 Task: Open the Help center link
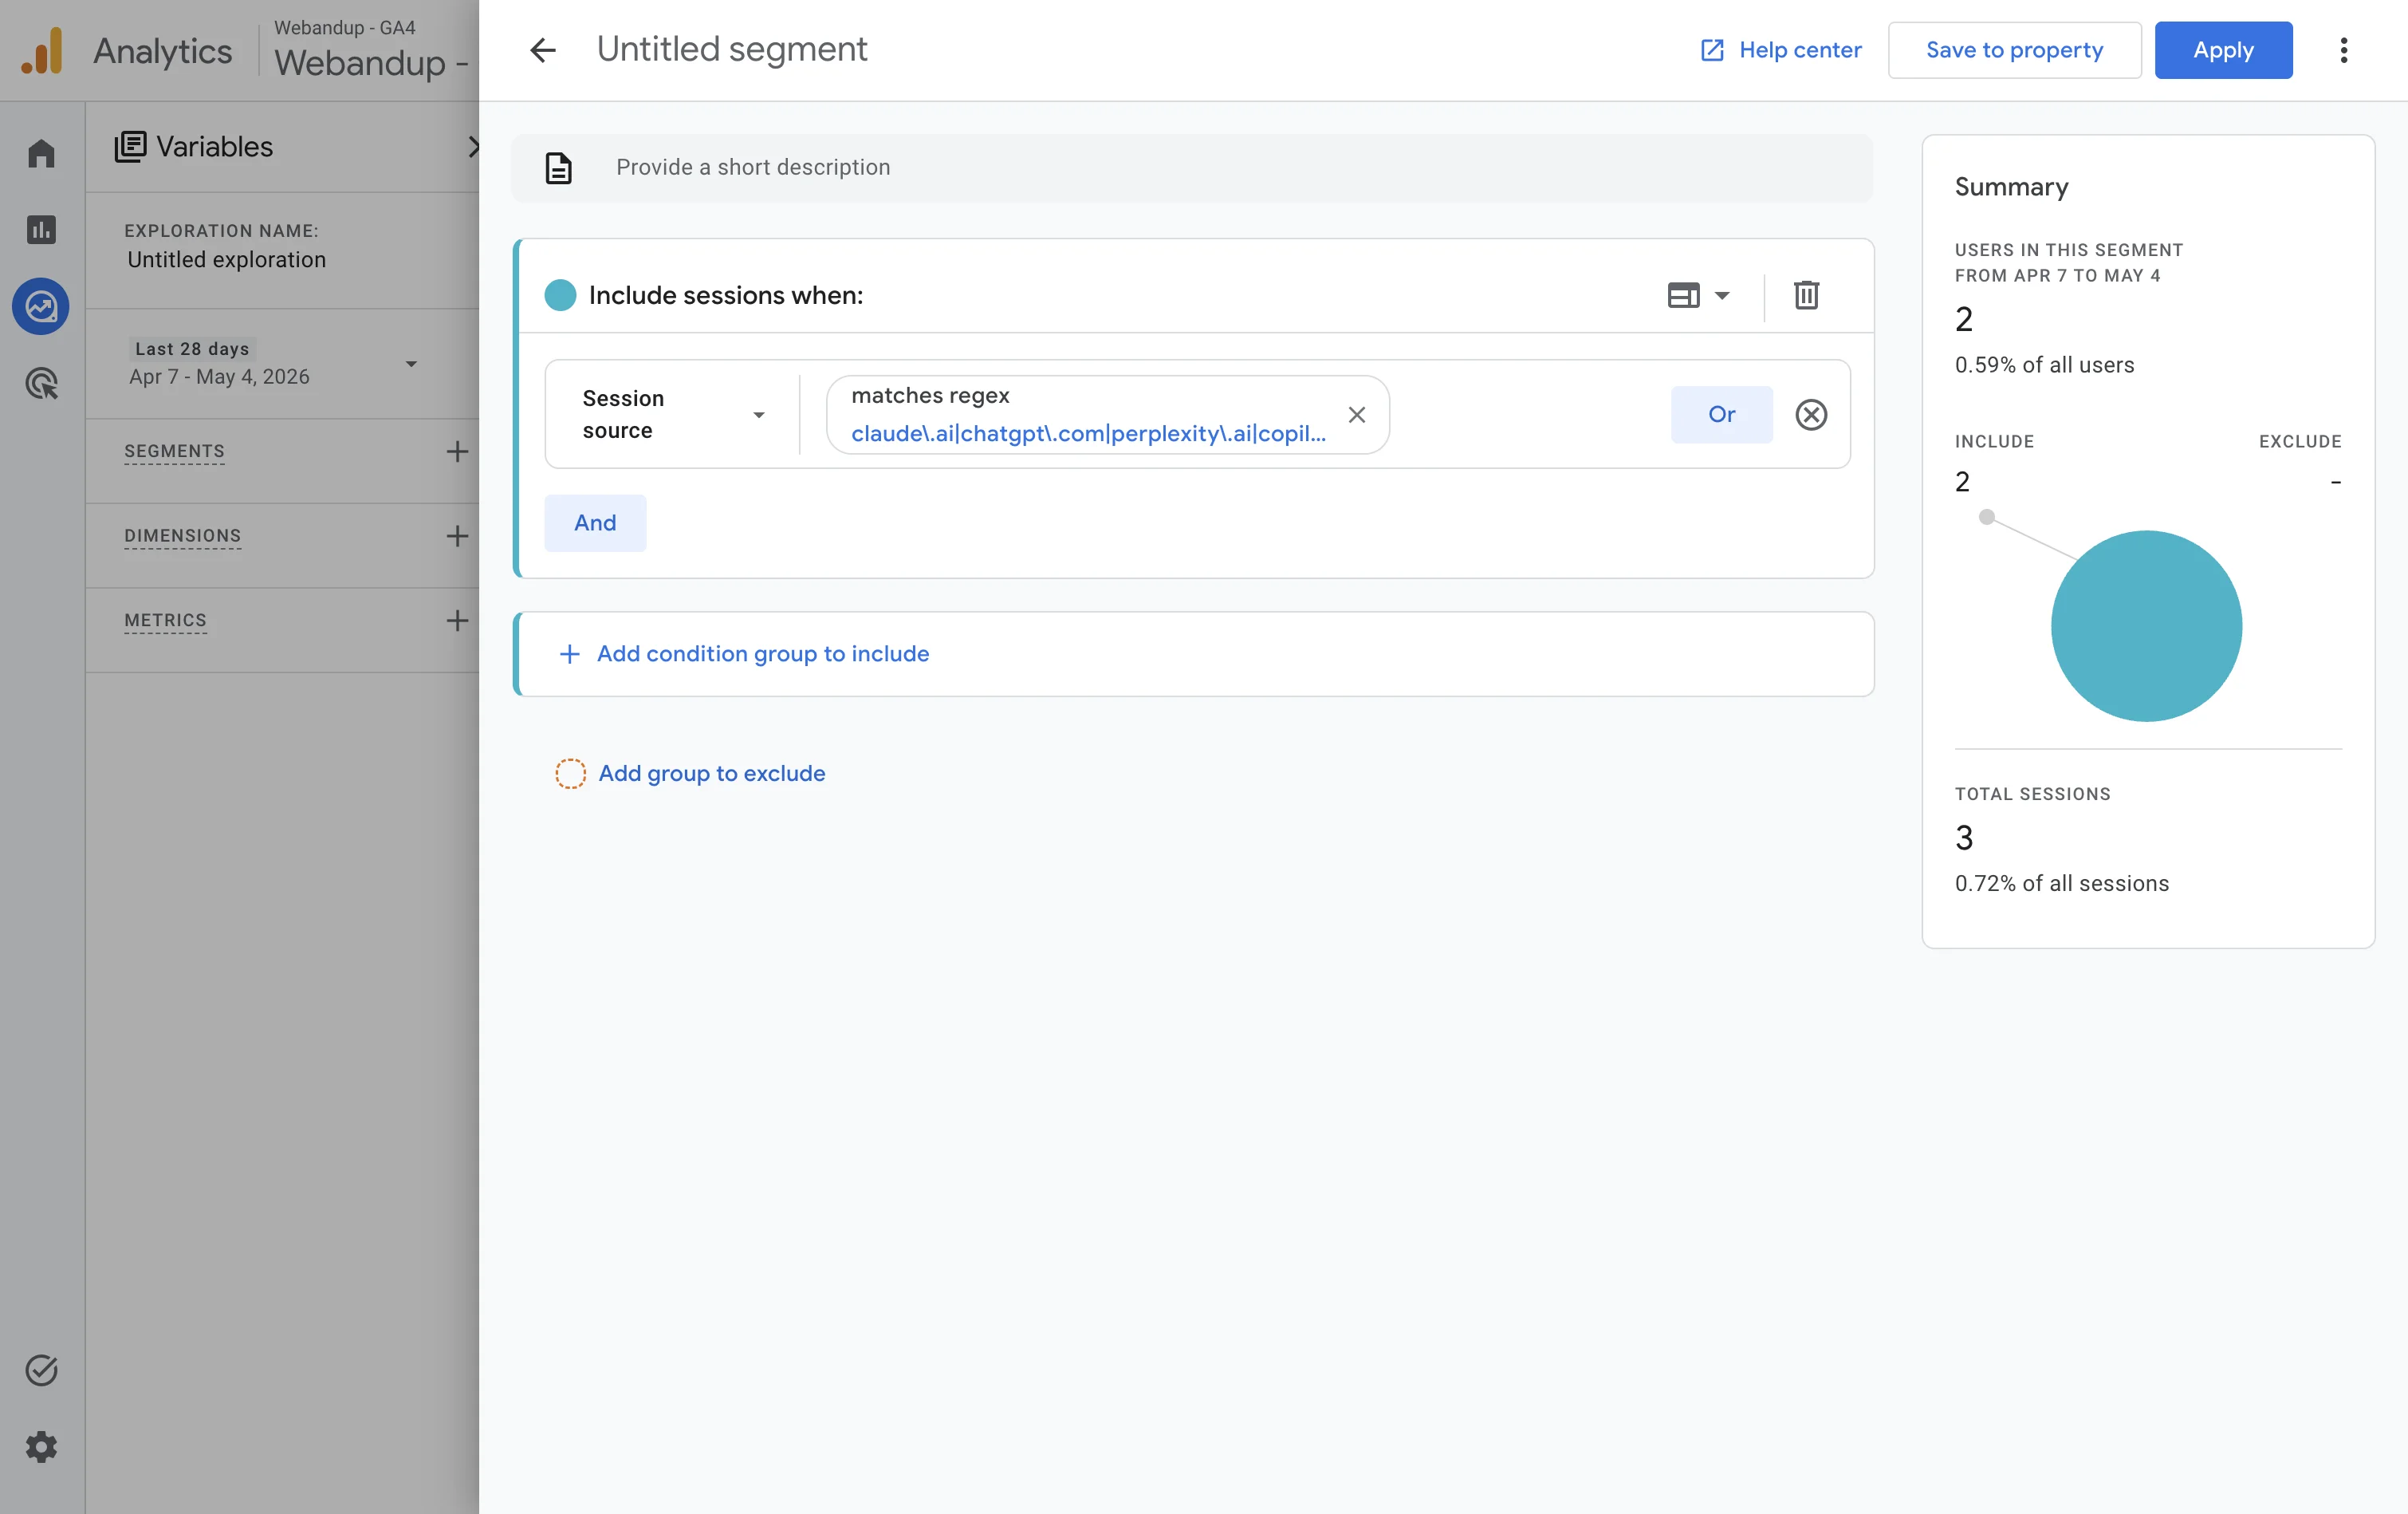click(x=1781, y=50)
